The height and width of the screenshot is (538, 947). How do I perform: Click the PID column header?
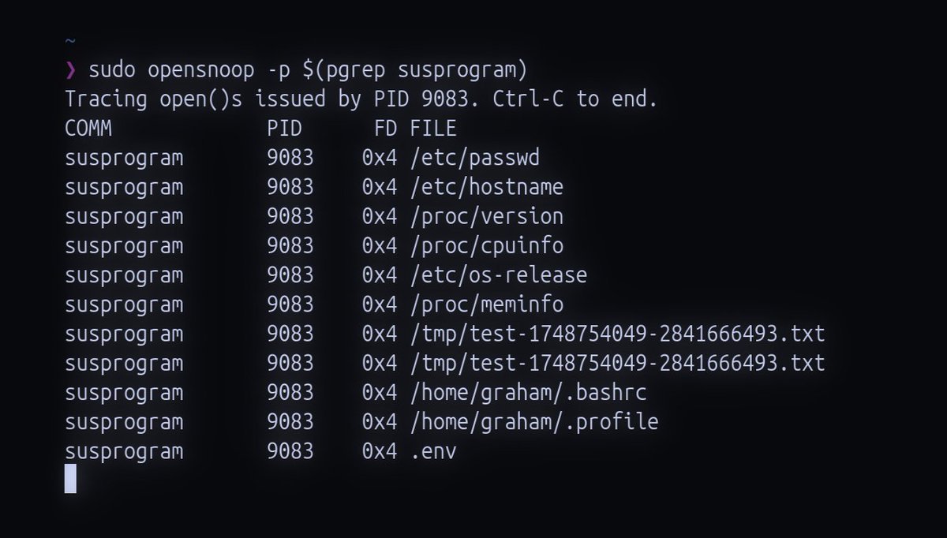(x=284, y=129)
